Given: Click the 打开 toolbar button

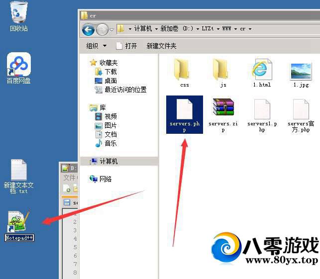Looking at the screenshot, I should pos(126,46).
